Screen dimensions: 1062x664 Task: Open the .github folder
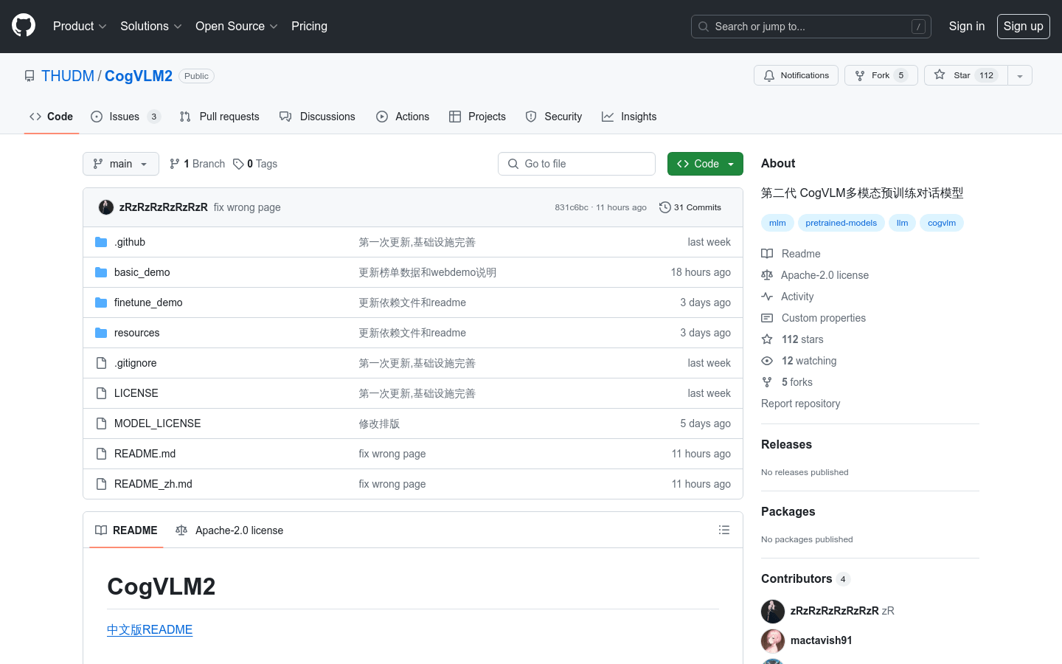tap(130, 242)
